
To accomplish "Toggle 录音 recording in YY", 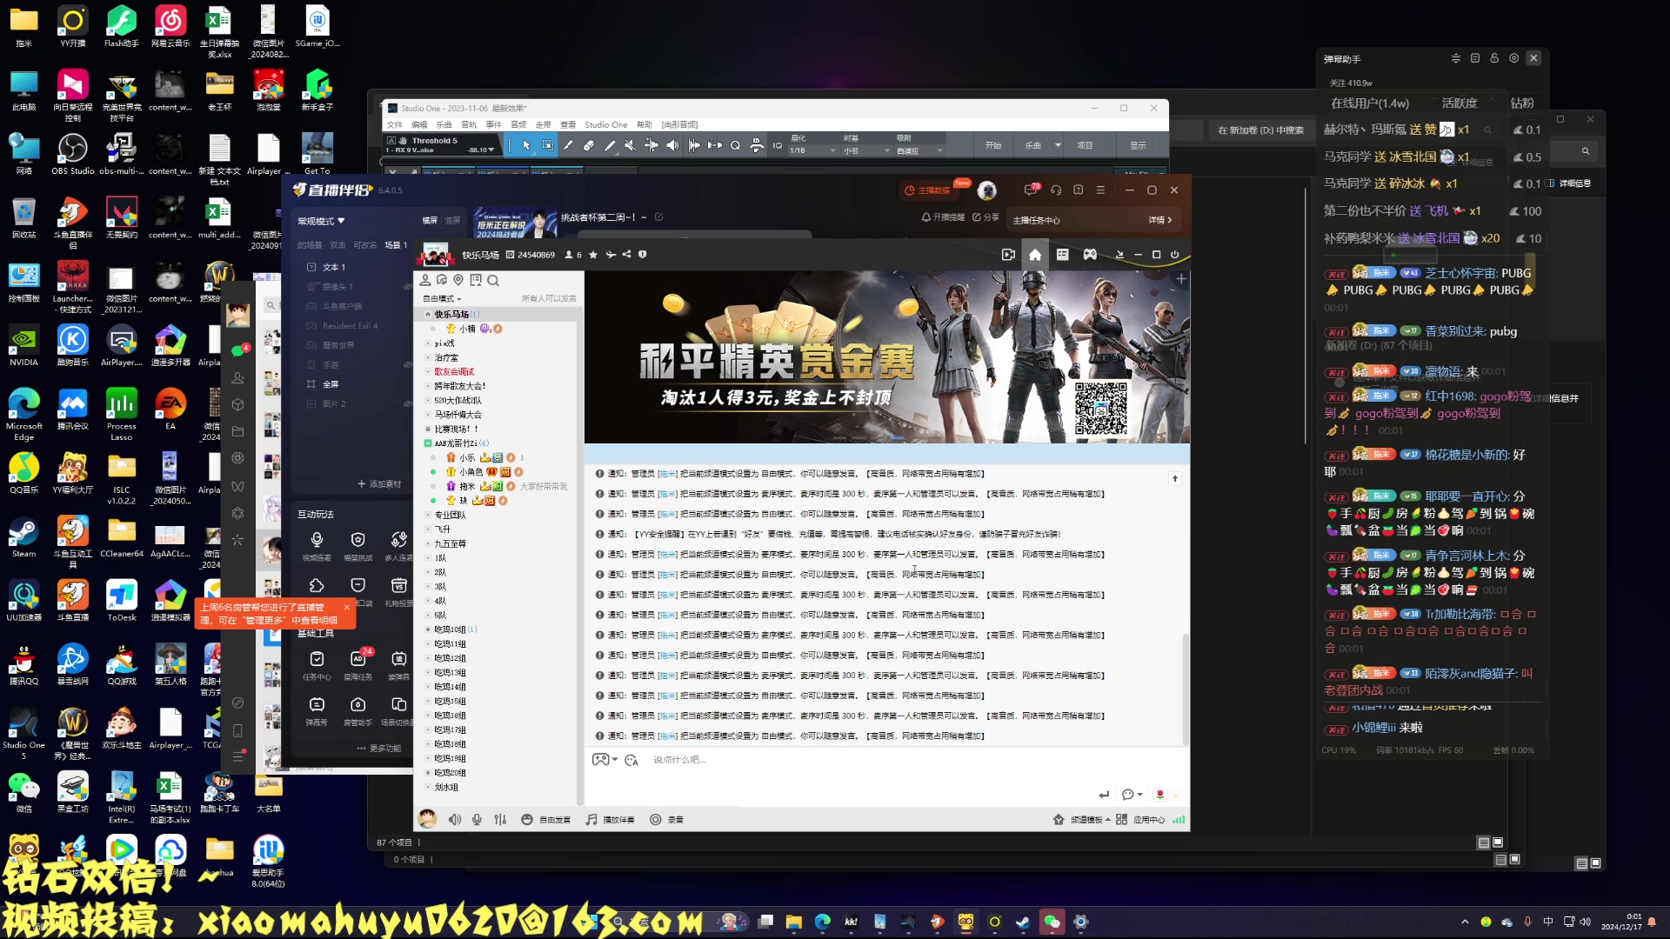I will click(667, 819).
